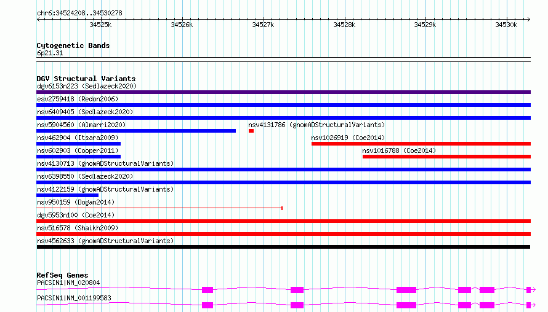Click the RefSeq Genes track heading
The height and width of the screenshot is (312, 548).
click(62, 275)
